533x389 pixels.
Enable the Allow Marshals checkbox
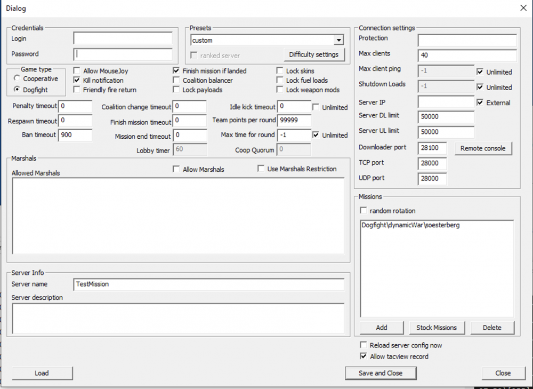click(176, 169)
